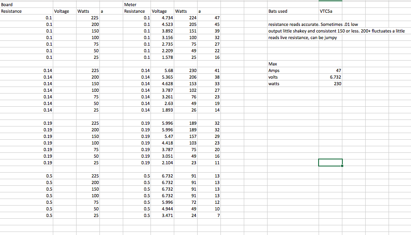411x235 pixels.
Task: Click the "Board" header cell
Action: click(x=7, y=4)
